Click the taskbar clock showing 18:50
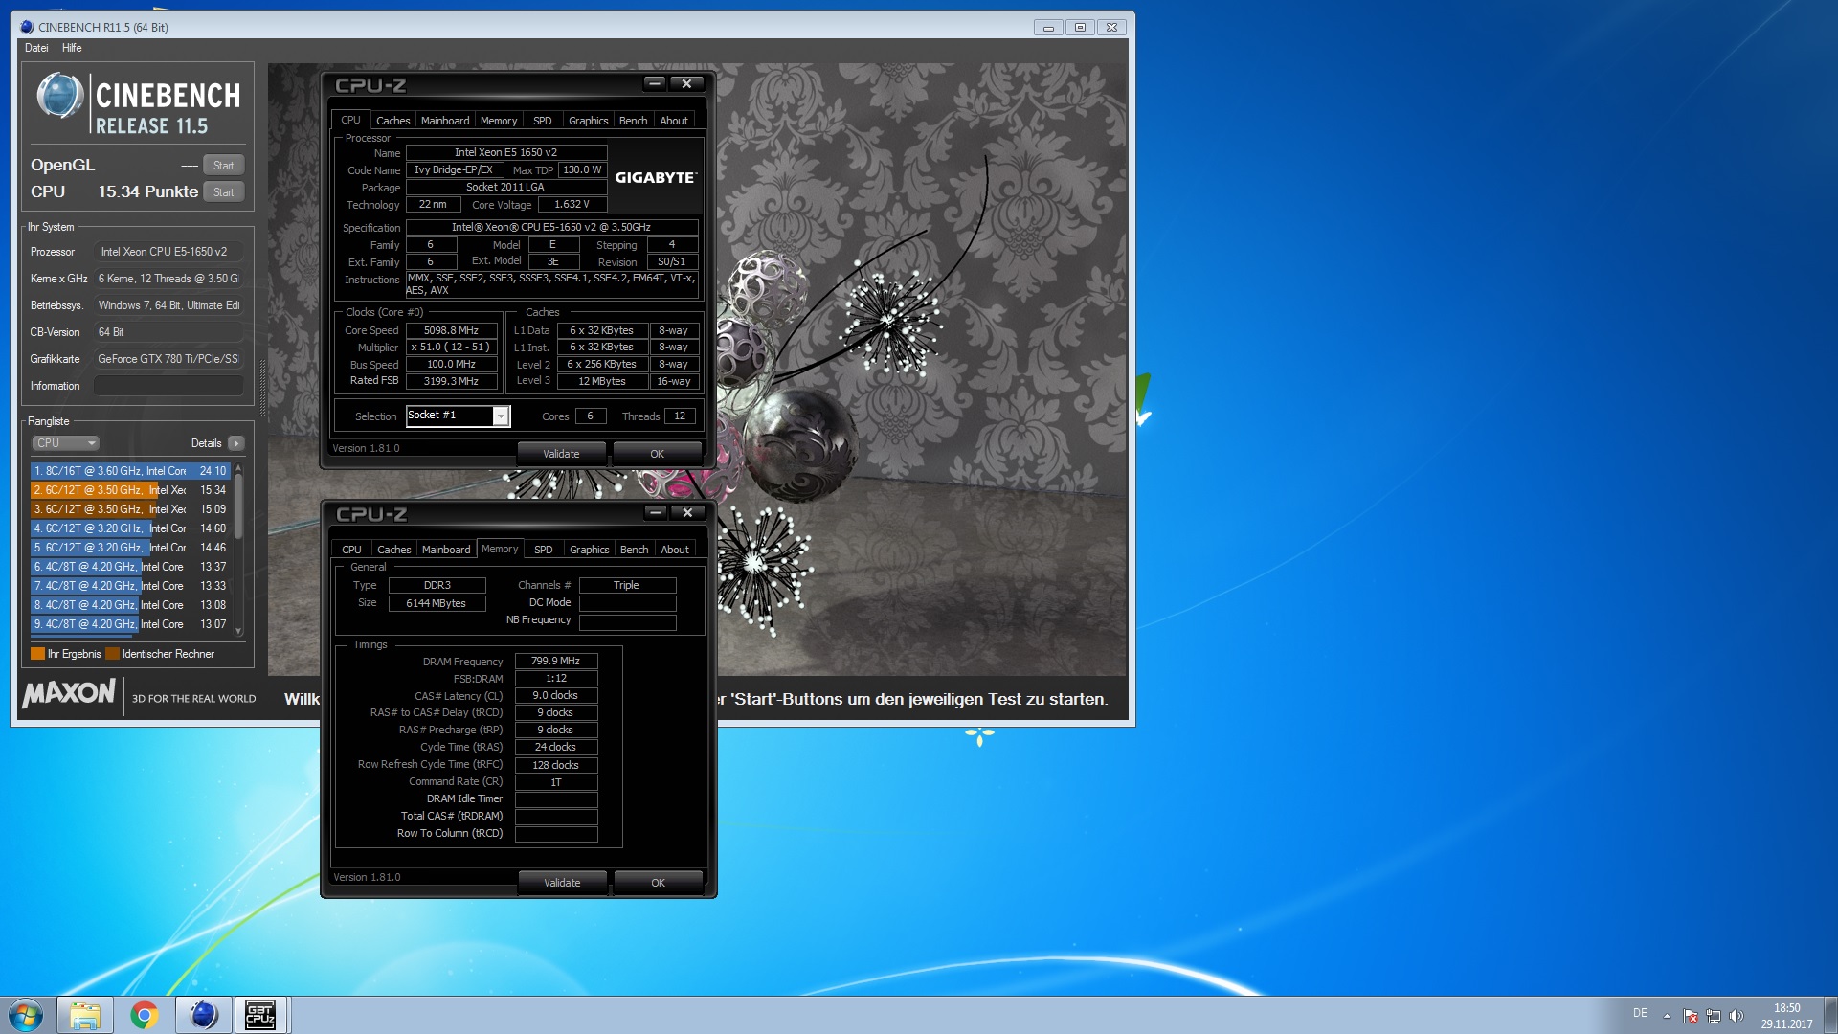 click(1786, 1016)
